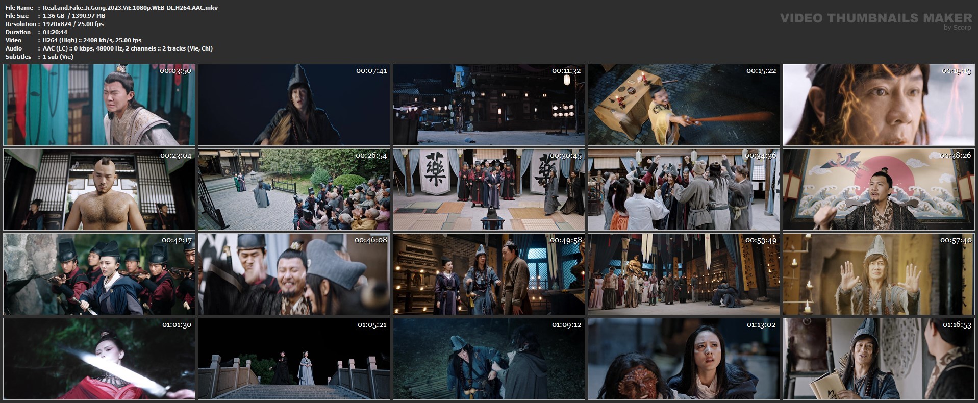978x403 pixels.
Task: Click the 00:07:41 timestamp label
Action: point(371,71)
